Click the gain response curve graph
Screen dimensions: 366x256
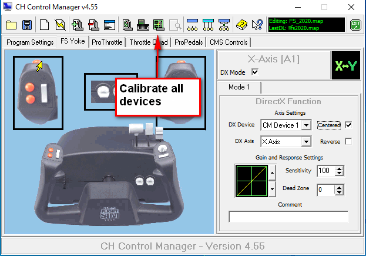point(251,180)
